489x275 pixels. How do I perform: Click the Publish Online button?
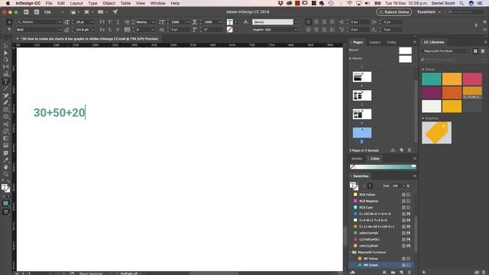point(394,12)
